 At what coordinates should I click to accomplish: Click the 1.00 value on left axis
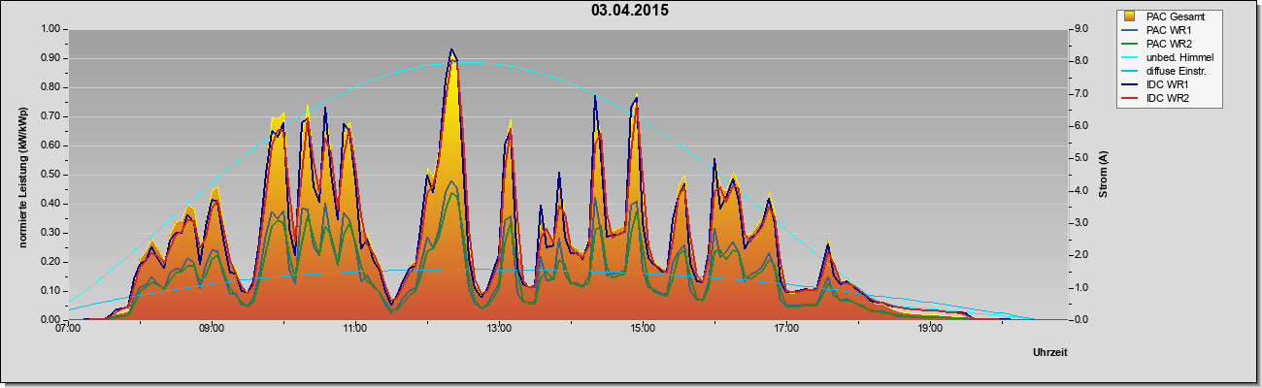coord(51,29)
